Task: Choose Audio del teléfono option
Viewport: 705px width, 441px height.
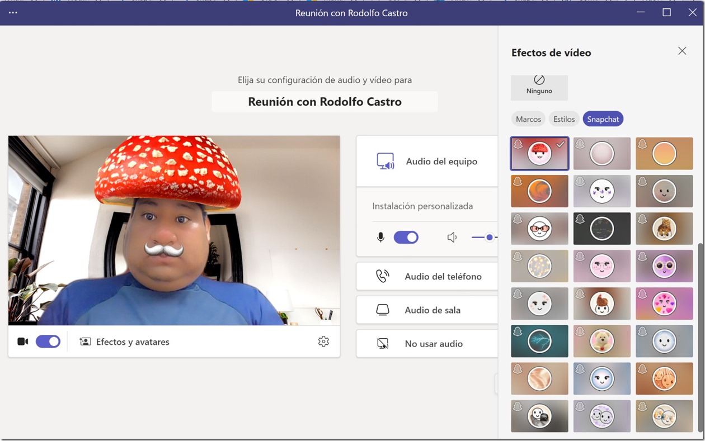Action: coord(443,277)
